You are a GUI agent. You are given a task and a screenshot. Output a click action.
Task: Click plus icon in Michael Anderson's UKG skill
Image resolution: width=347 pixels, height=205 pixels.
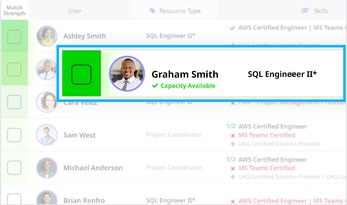pyautogui.click(x=233, y=177)
